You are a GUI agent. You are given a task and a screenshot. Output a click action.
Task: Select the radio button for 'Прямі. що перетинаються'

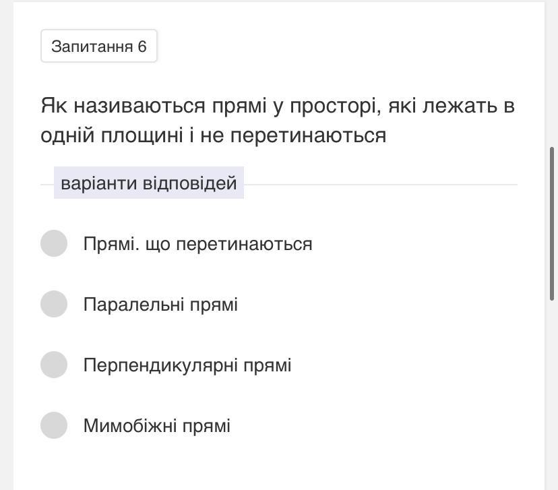point(54,243)
